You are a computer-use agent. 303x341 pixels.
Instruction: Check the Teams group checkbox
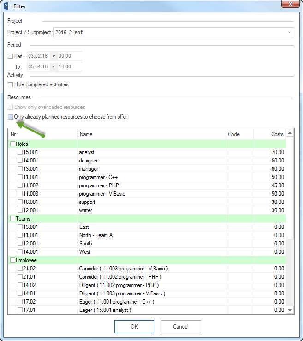(12, 219)
